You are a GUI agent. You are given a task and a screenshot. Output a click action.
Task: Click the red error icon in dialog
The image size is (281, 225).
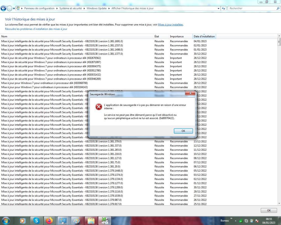pos(99,107)
